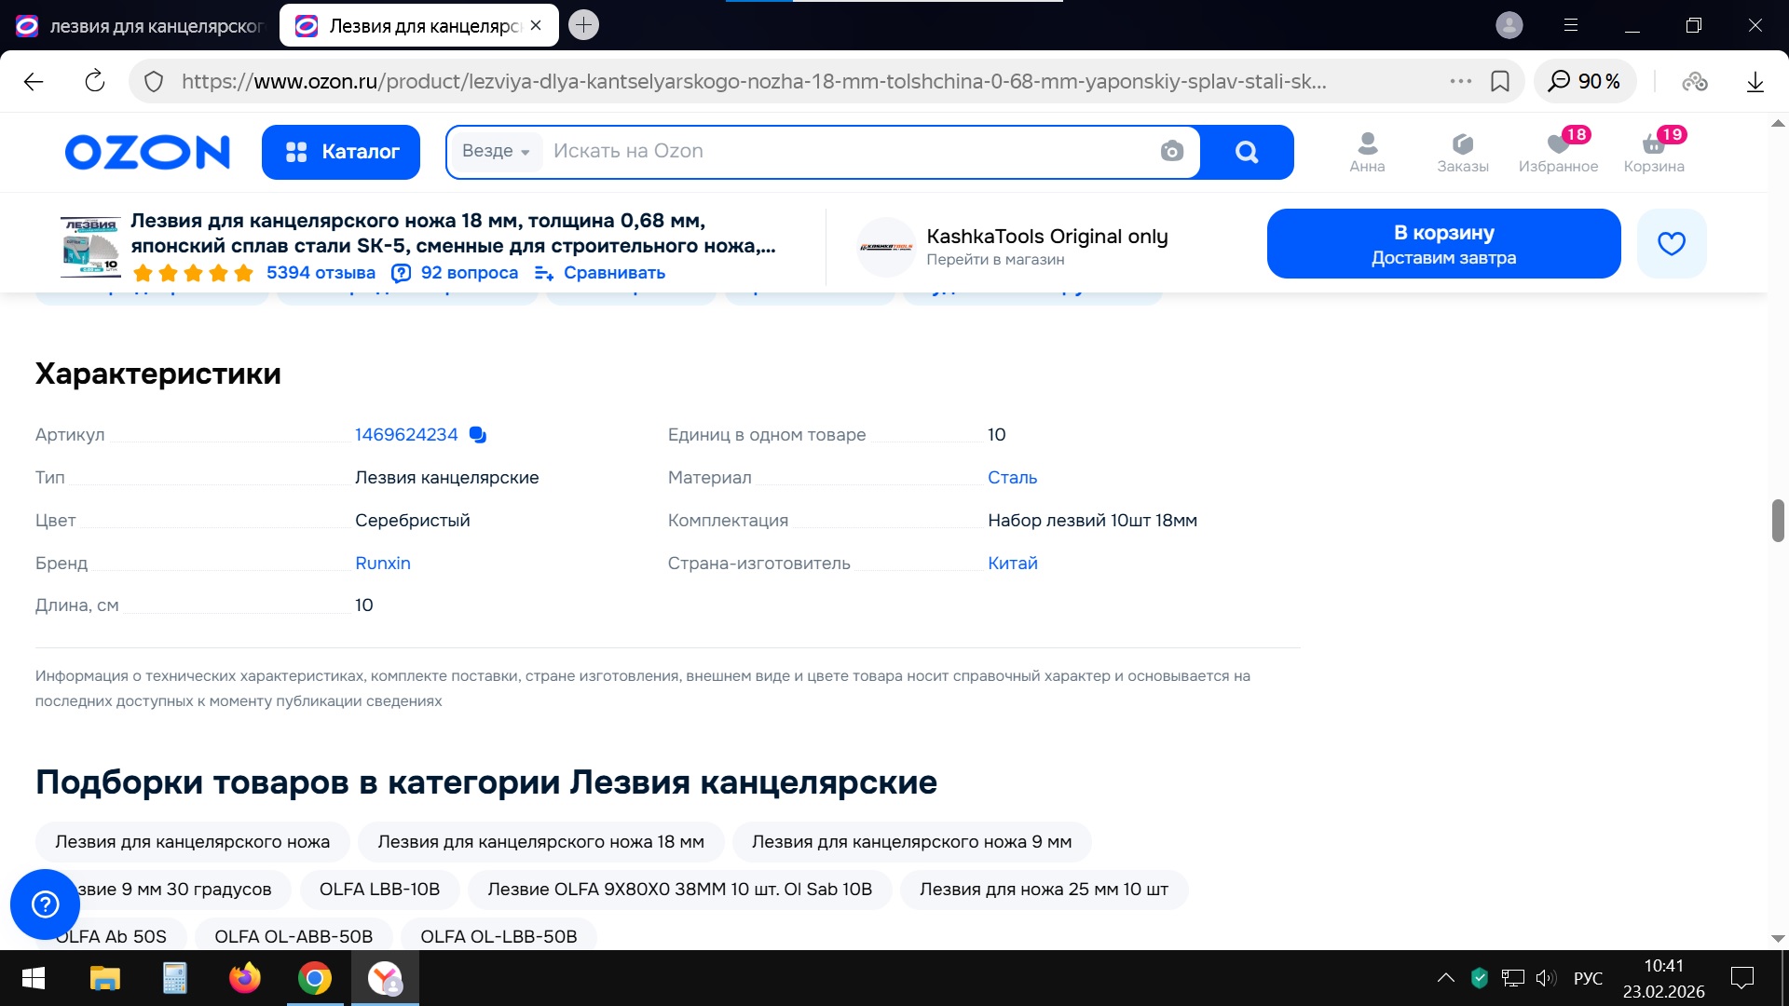Open the Каталог menu button
This screenshot has width=1789, height=1006.
pos(341,152)
